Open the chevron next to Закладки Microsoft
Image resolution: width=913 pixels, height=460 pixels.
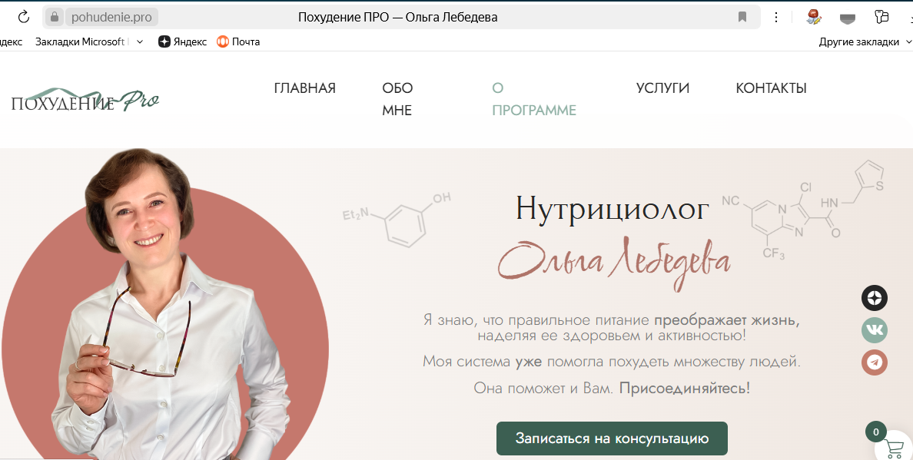coord(138,41)
